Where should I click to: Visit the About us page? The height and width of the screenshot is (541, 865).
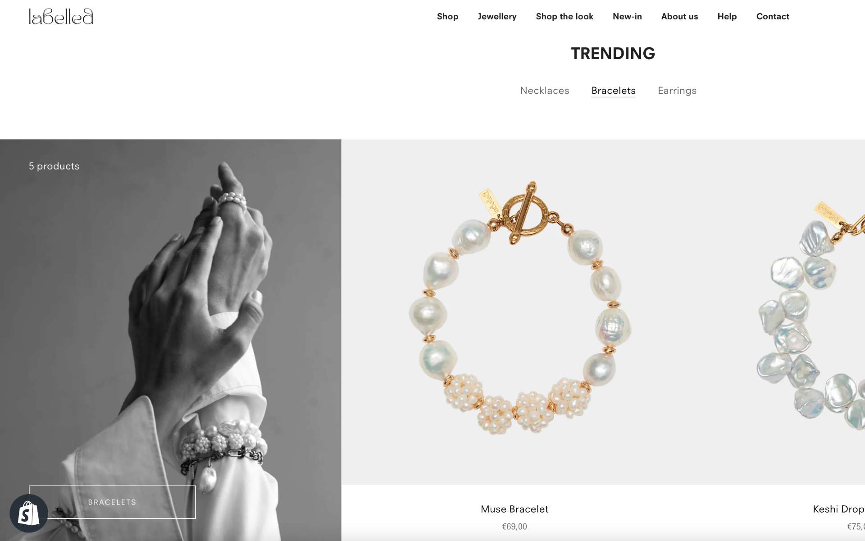point(679,16)
